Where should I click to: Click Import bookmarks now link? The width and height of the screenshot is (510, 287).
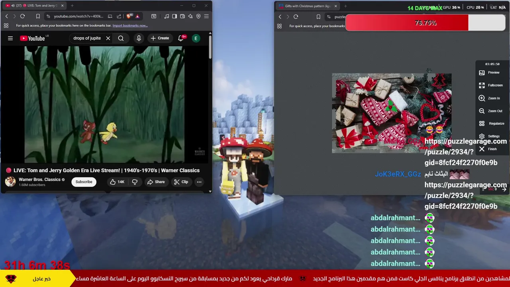pos(130,26)
